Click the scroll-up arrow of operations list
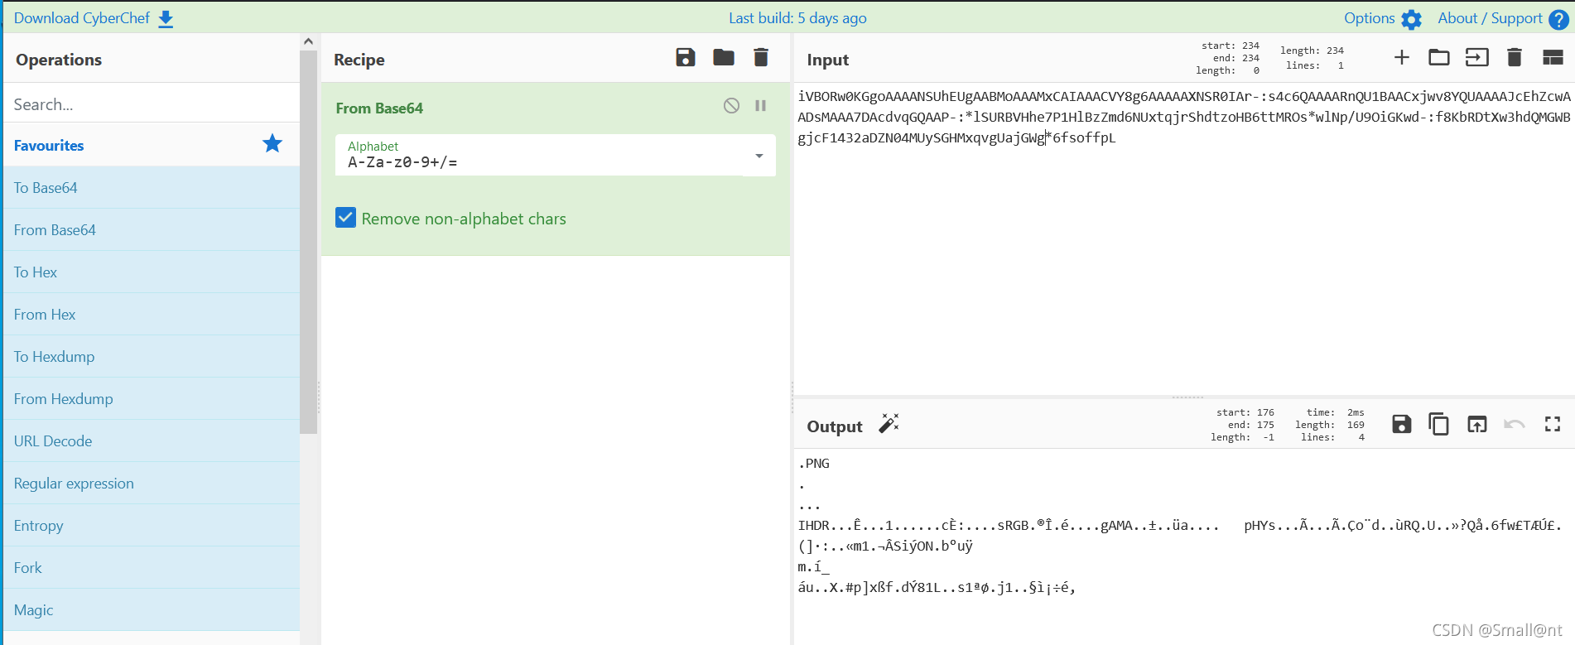The width and height of the screenshot is (1575, 645). coord(308,41)
